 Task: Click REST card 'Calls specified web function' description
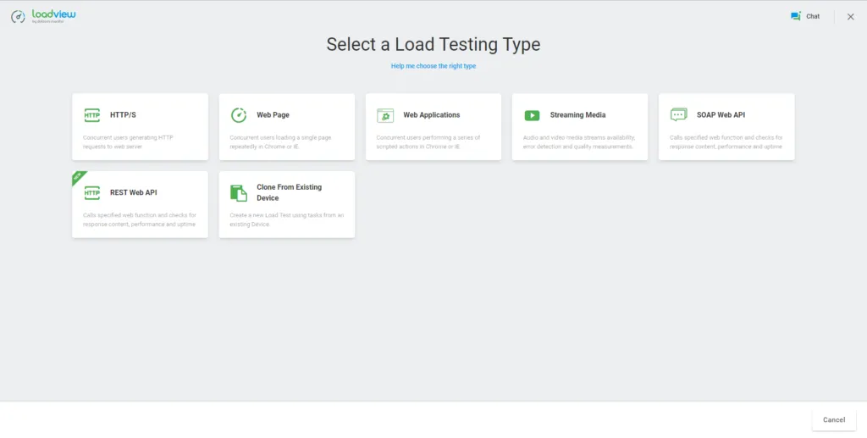pyautogui.click(x=140, y=219)
